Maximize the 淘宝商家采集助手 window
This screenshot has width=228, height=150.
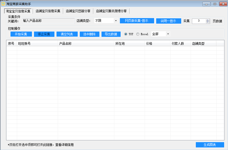(x=215, y=4)
